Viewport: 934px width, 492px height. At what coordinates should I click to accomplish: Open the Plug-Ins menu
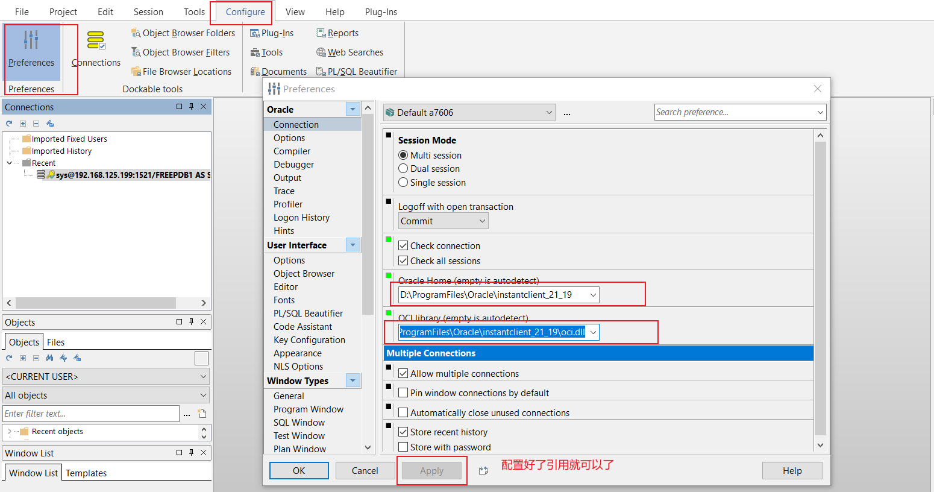tap(381, 11)
